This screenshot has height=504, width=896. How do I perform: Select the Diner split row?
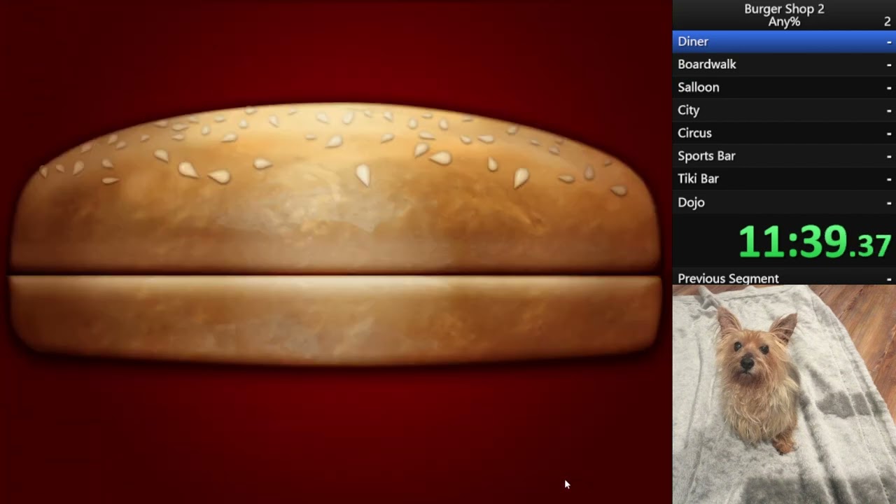(x=784, y=41)
